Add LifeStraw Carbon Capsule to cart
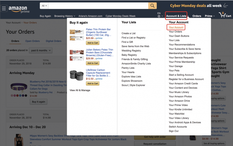Screen dimensions: 233x146 [x=93, y=84]
